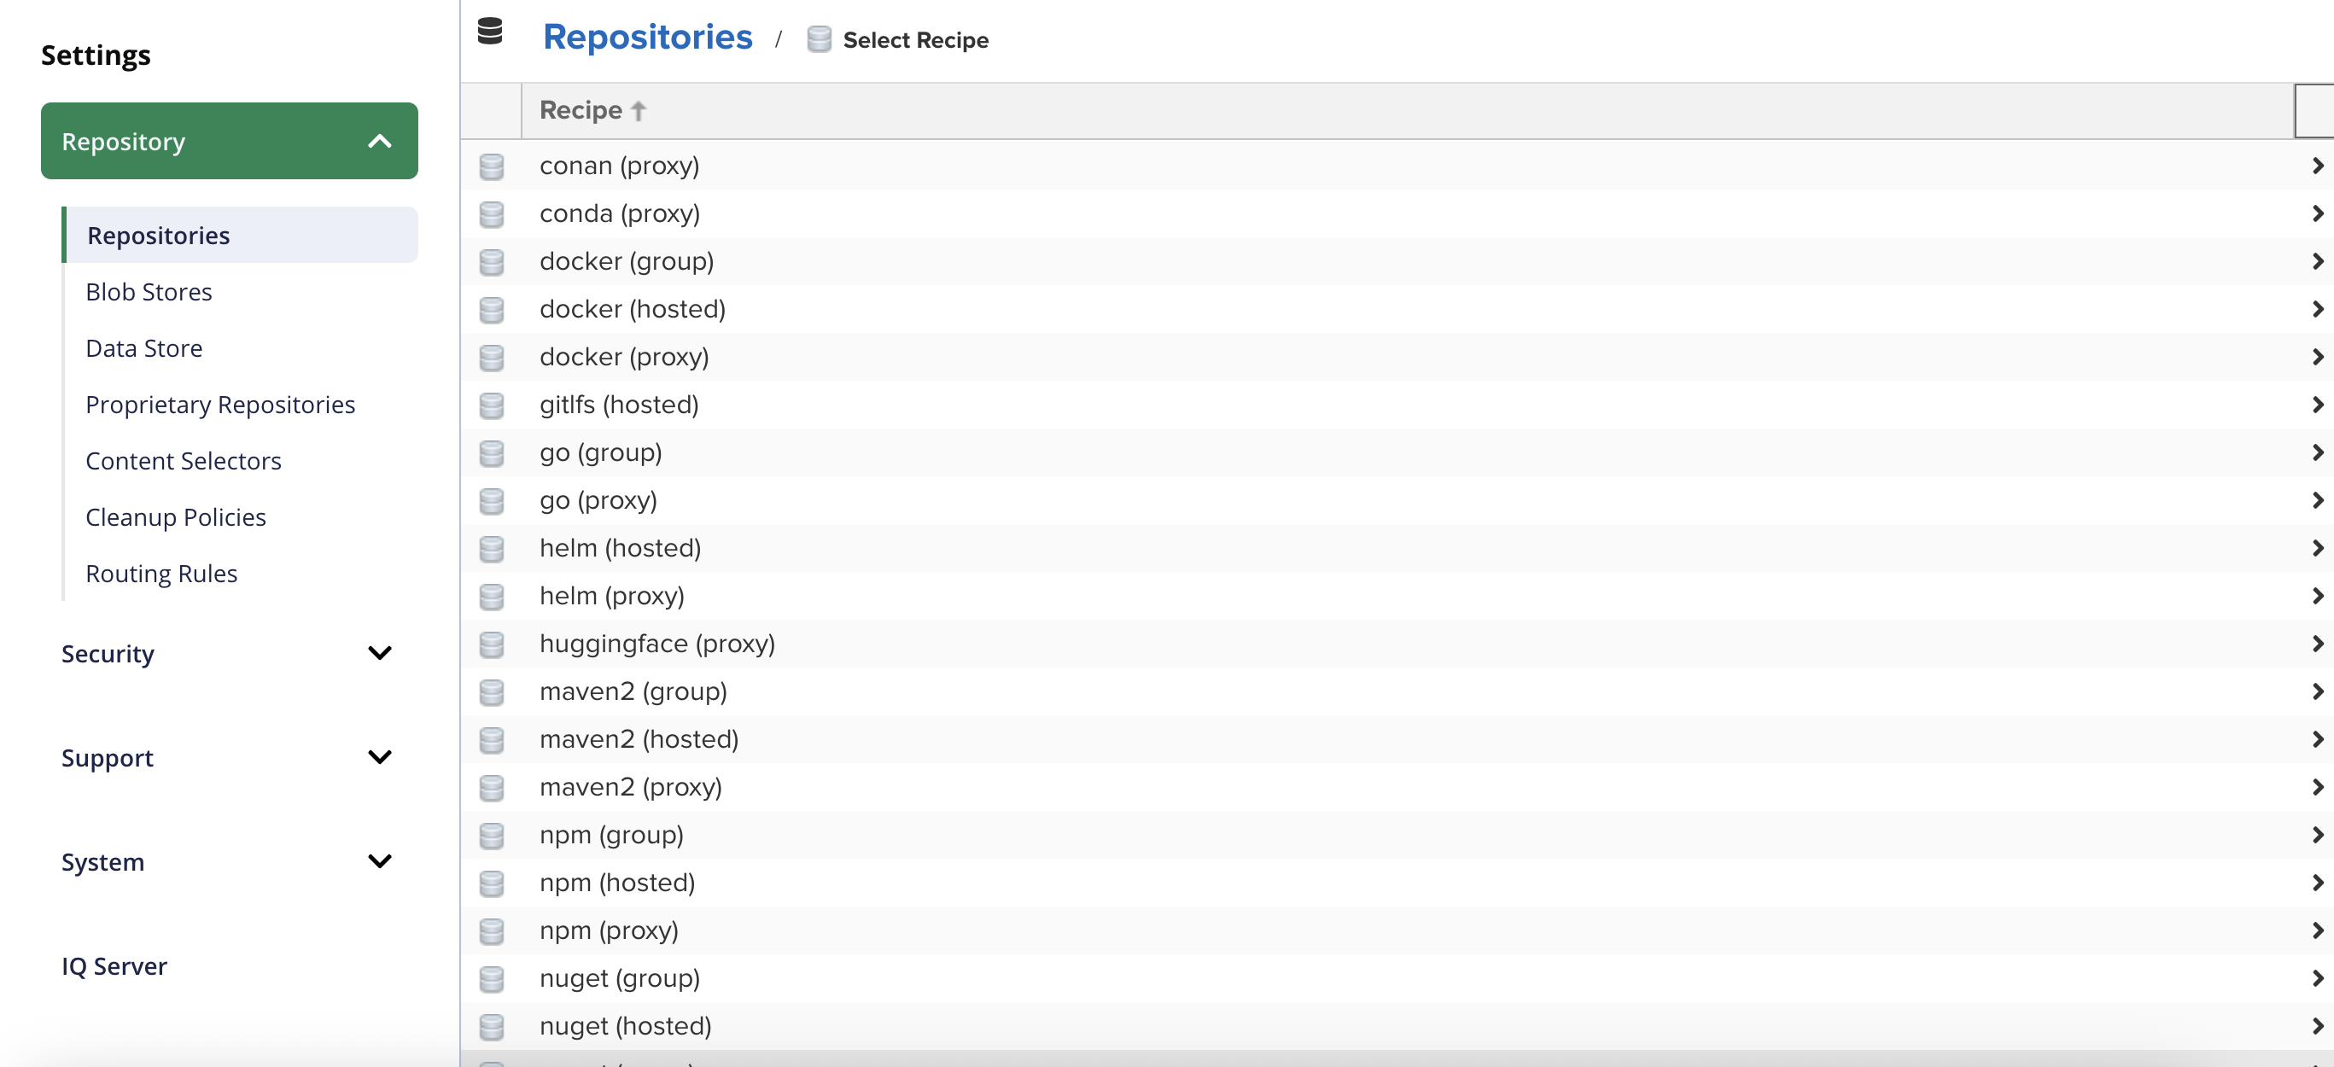This screenshot has height=1067, width=2334.
Task: Click the Repositories breadcrumb link
Action: coord(647,38)
